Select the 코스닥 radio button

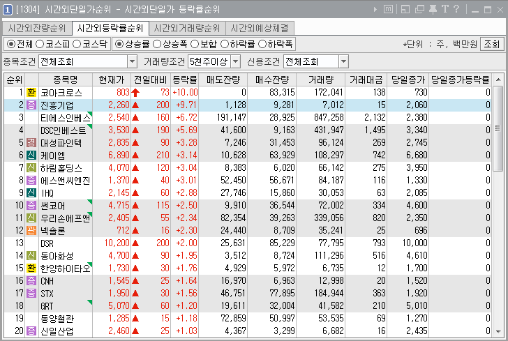(77, 44)
